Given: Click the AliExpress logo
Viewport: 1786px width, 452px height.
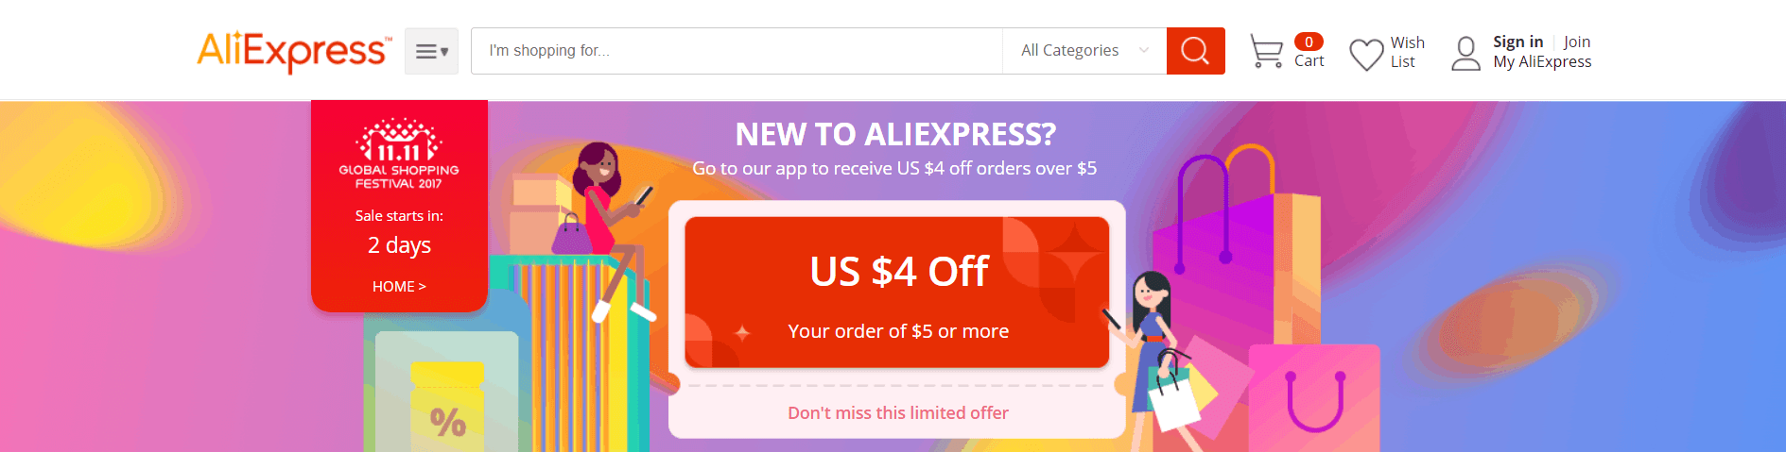Looking at the screenshot, I should tap(294, 51).
